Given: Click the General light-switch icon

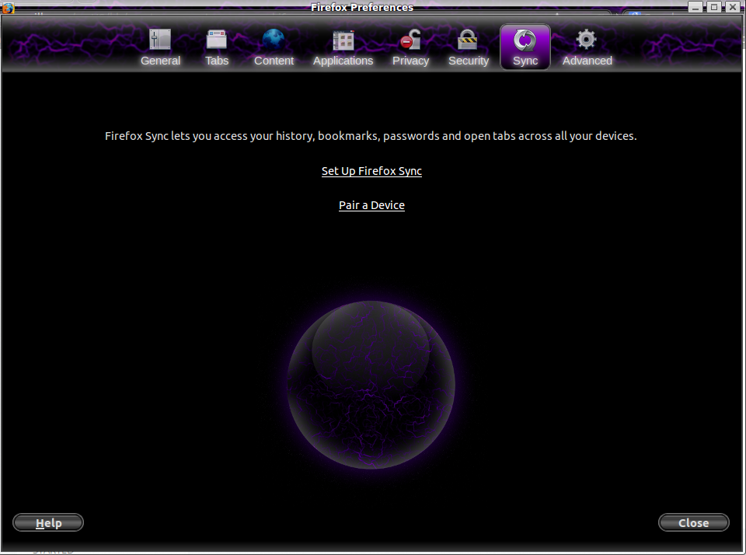Looking at the screenshot, I should coord(160,40).
